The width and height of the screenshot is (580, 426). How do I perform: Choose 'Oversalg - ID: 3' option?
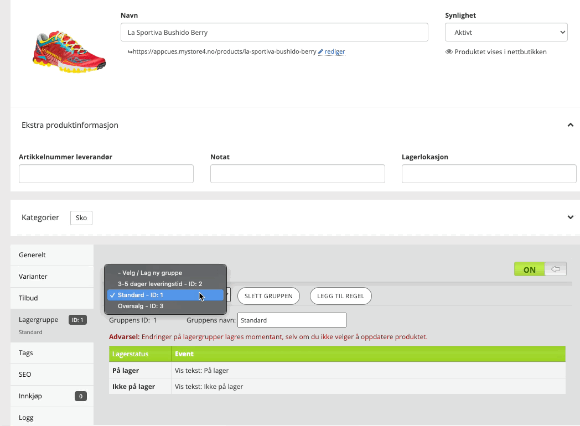(165, 306)
